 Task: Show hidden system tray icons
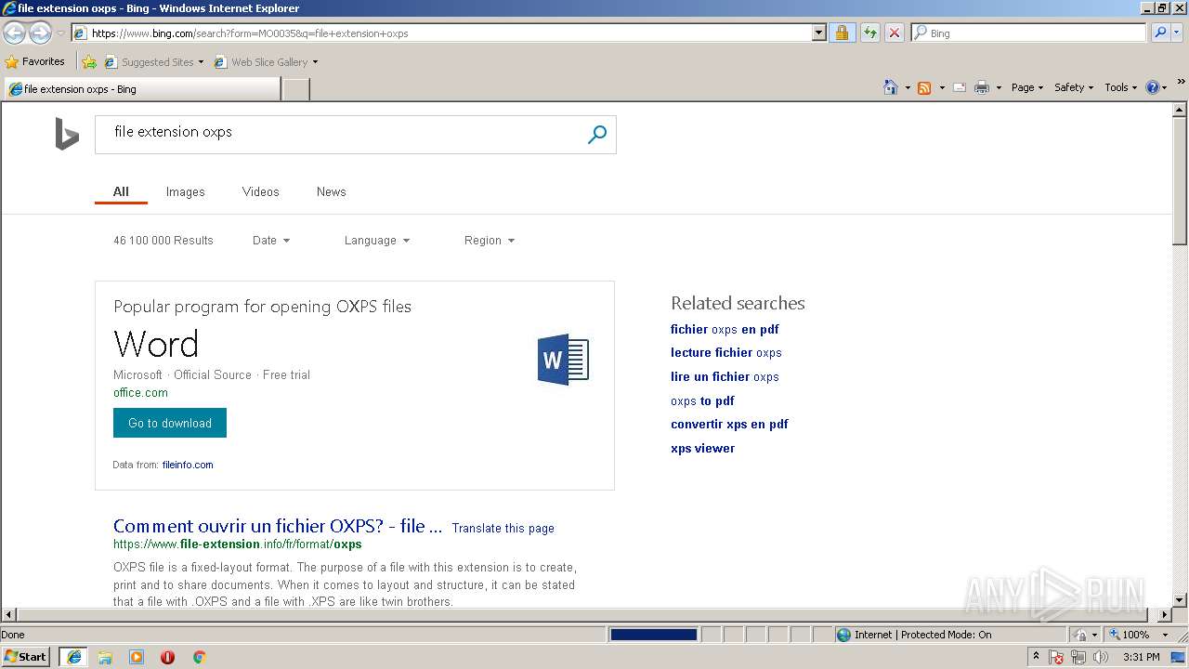coord(1036,657)
